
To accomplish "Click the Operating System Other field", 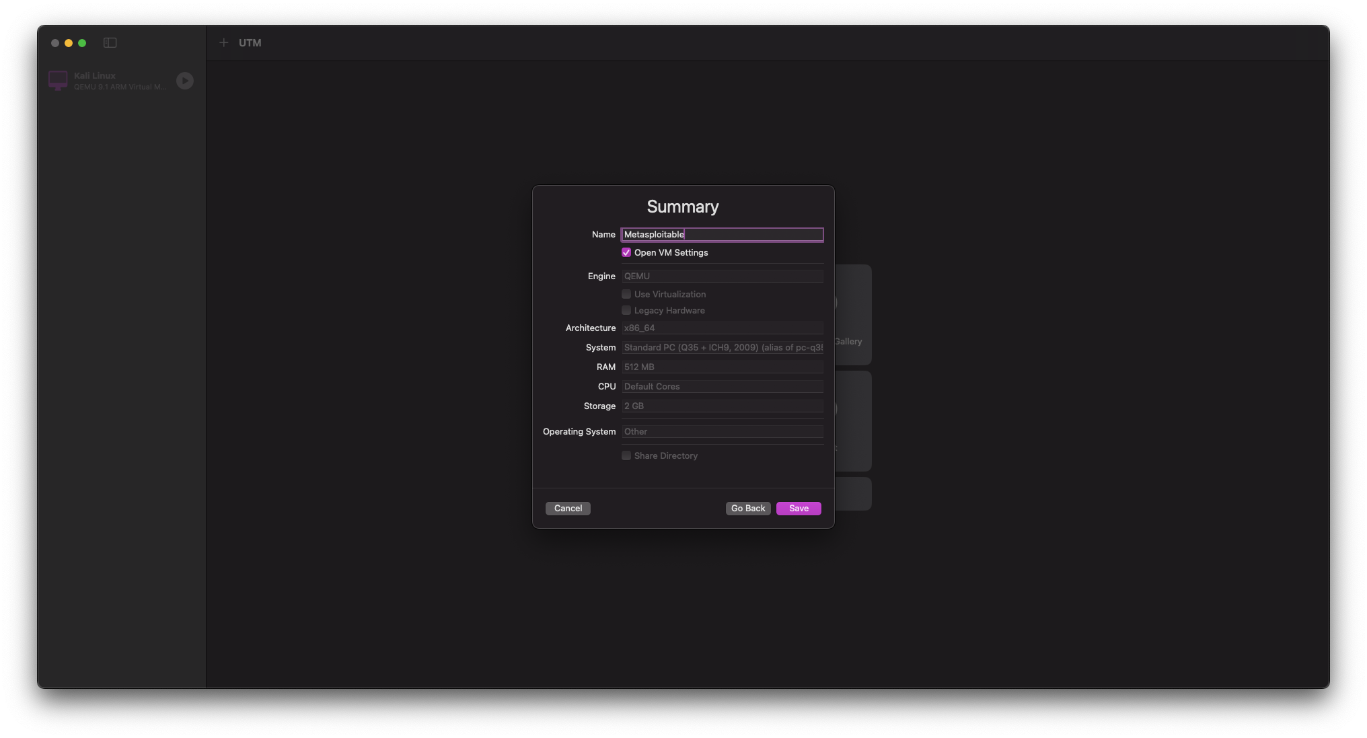I will [x=722, y=432].
